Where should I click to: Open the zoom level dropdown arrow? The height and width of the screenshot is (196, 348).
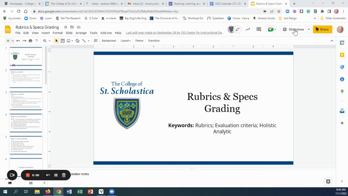49,41
